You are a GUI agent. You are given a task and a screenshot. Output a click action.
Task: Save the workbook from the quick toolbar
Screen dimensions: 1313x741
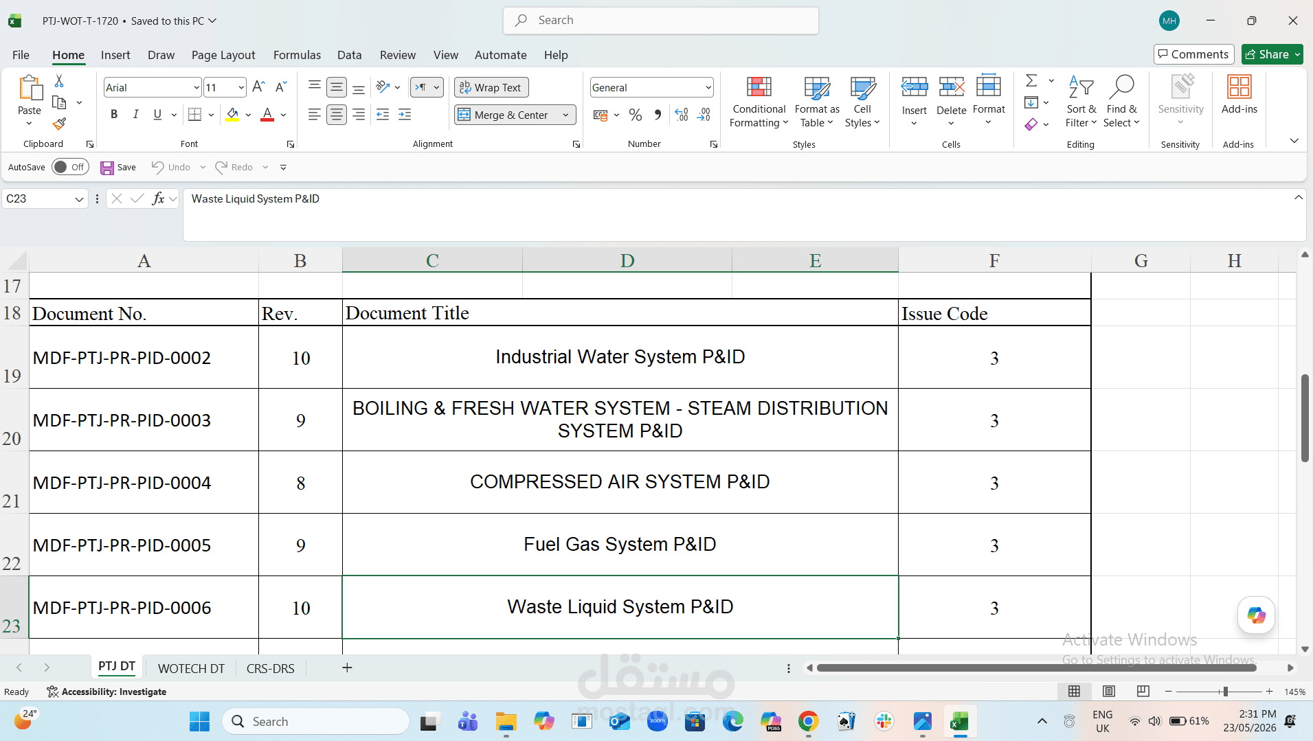[118, 167]
